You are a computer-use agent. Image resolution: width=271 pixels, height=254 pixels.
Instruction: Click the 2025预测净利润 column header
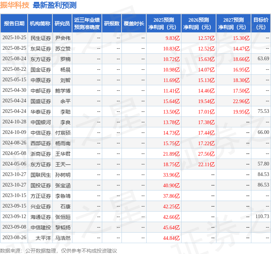click(164, 24)
